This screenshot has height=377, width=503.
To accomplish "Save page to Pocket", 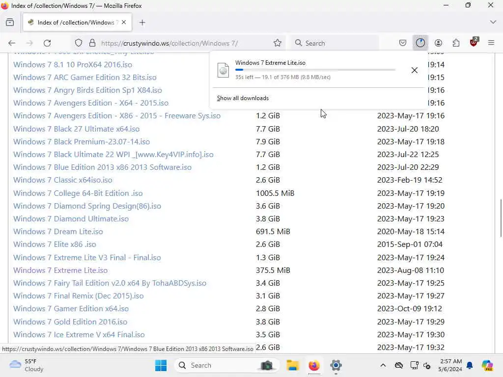I will tap(403, 43).
